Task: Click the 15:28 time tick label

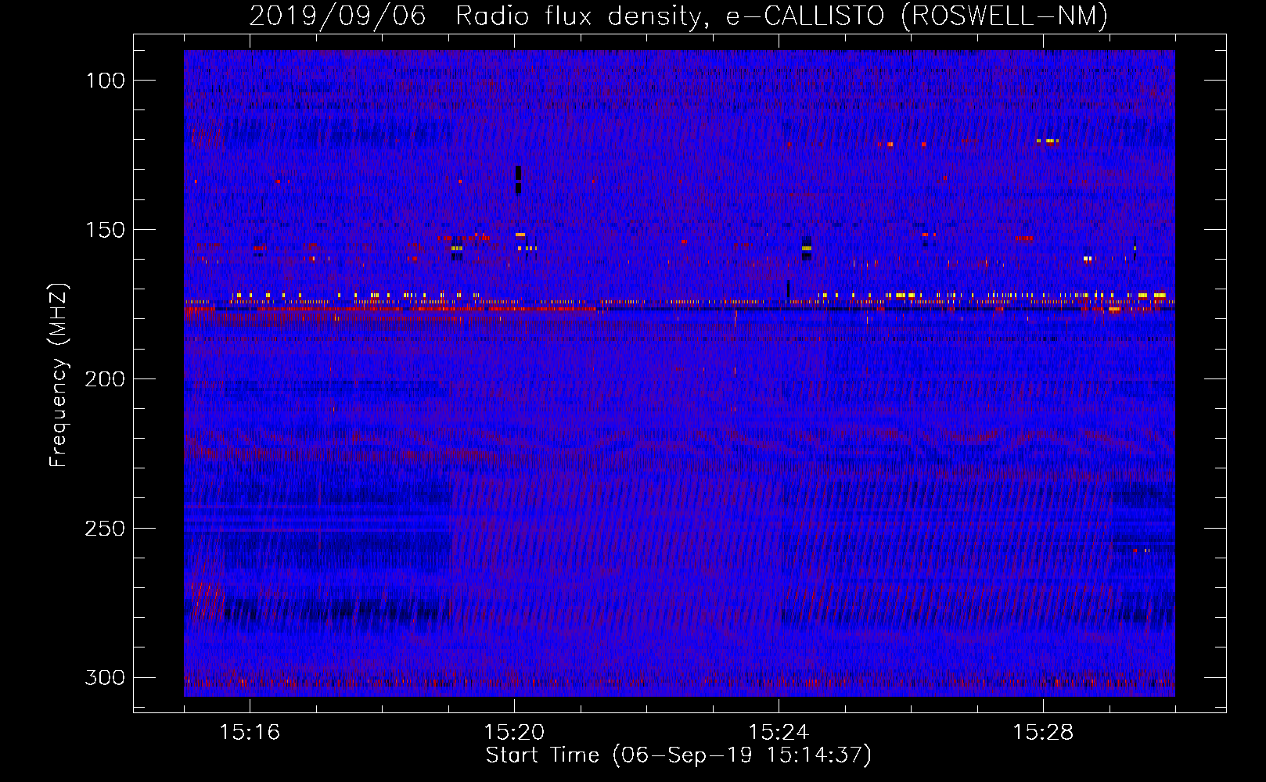Action: [1043, 732]
